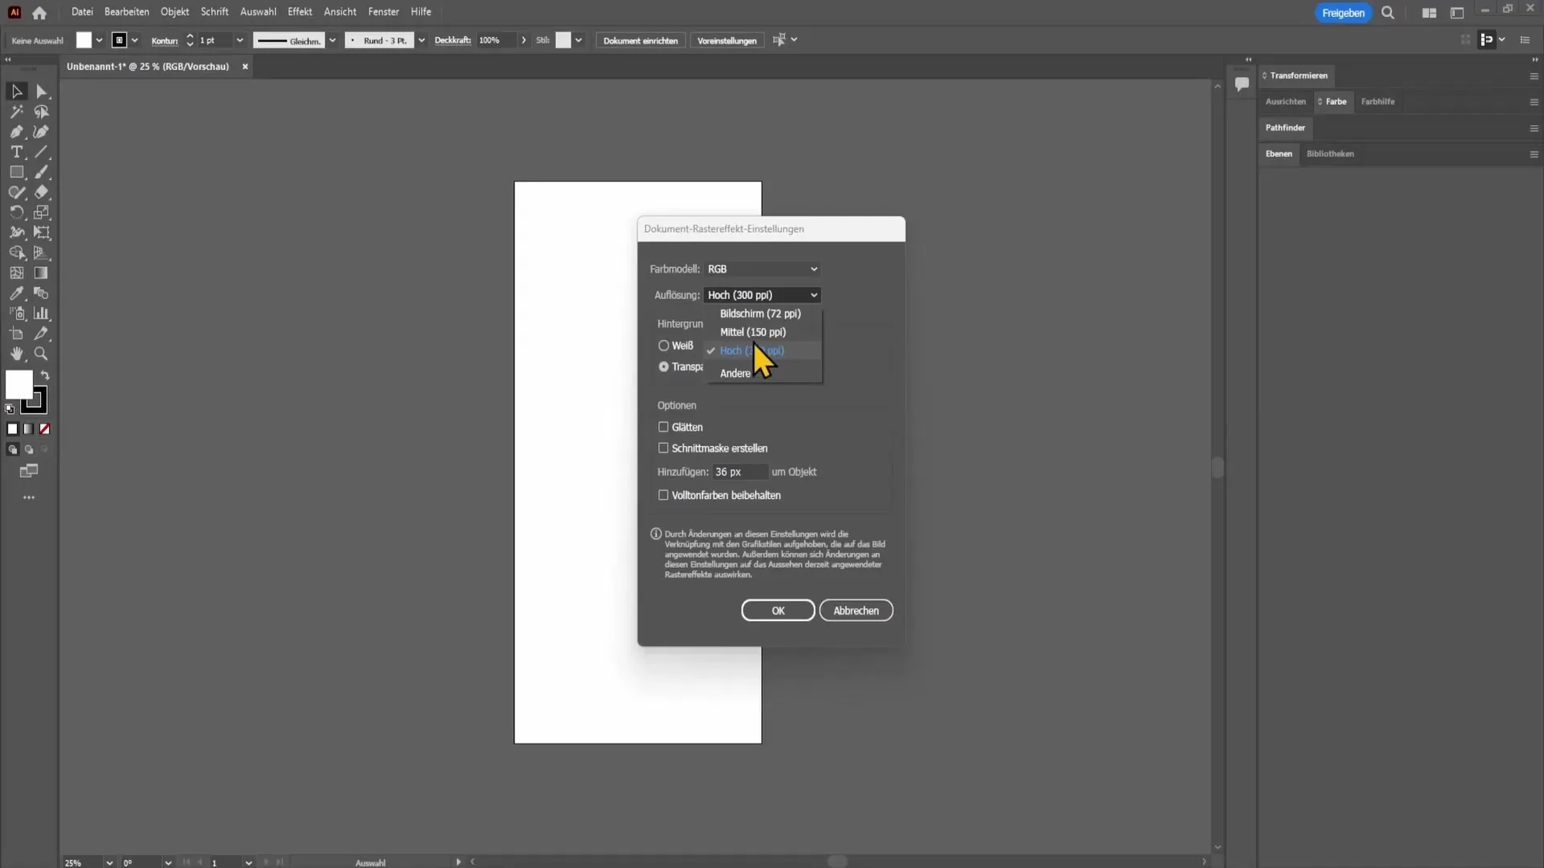Open the Deckkraft opacity arrow
The height and width of the screenshot is (868, 1544).
[524, 40]
